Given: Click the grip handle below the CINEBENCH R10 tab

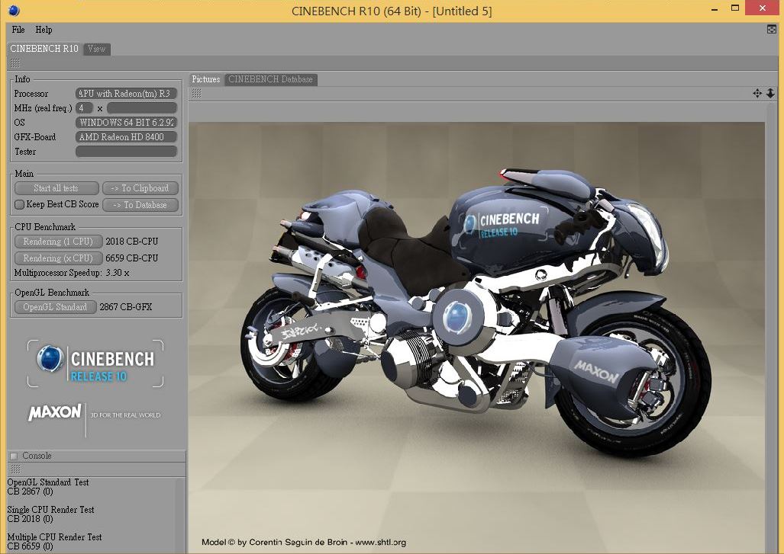Looking at the screenshot, I should tap(15, 63).
